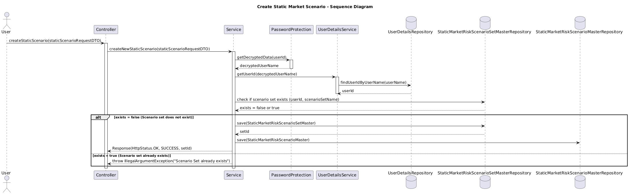Select the bottom UserDetailsService participant box
This screenshot has width=629, height=194.
(x=337, y=175)
